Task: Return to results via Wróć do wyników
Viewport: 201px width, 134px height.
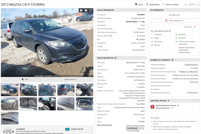Action: [172, 4]
